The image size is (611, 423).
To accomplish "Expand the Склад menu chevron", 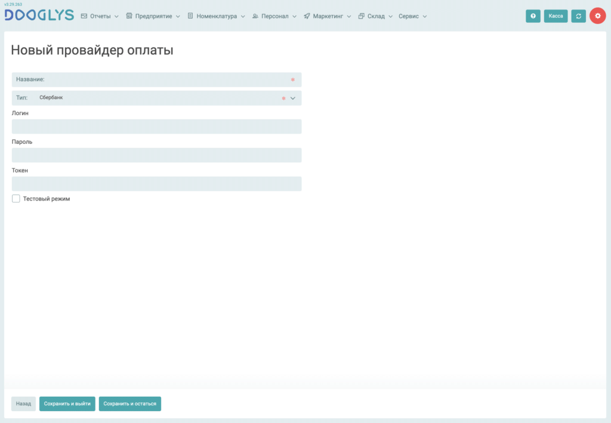I will [390, 16].
